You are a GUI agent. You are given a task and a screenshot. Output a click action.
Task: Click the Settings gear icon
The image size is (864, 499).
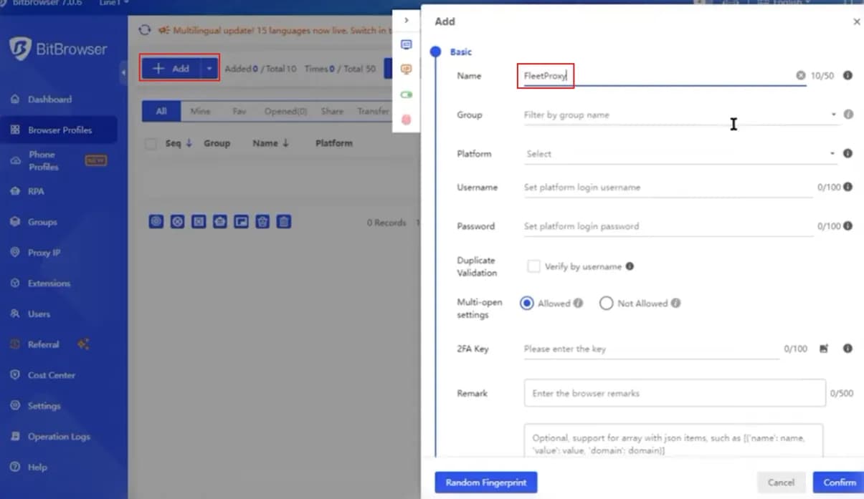15,406
